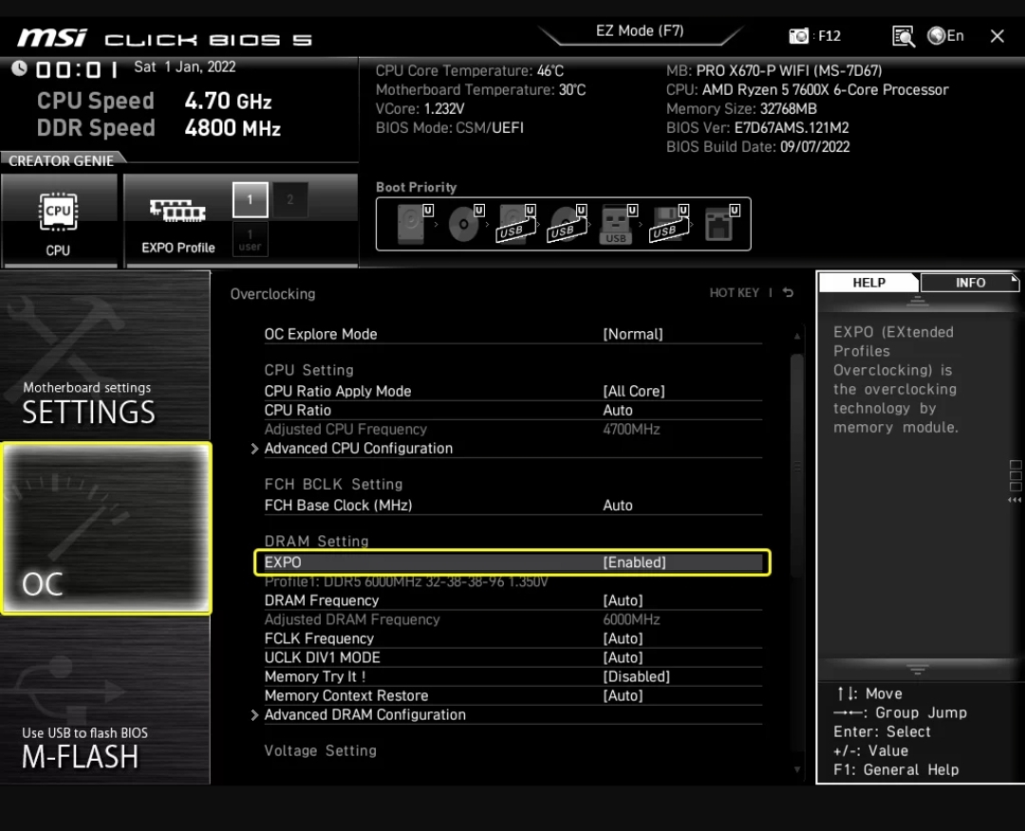Change the EXPO [Enabled] setting

(513, 562)
